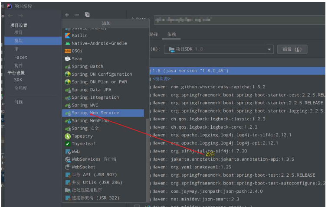
Task: Select the jakarta.annotation-api:1.3.5 Maven row
Action: tap(237, 159)
